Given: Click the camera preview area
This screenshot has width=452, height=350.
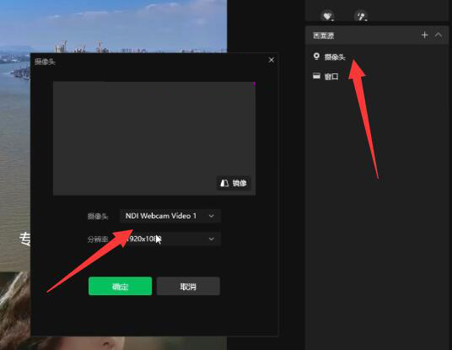Looking at the screenshot, I should (154, 138).
